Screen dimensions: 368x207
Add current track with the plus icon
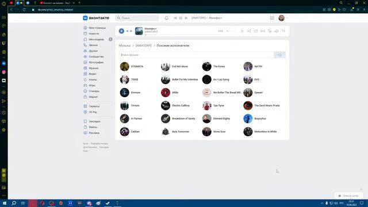coord(242,31)
